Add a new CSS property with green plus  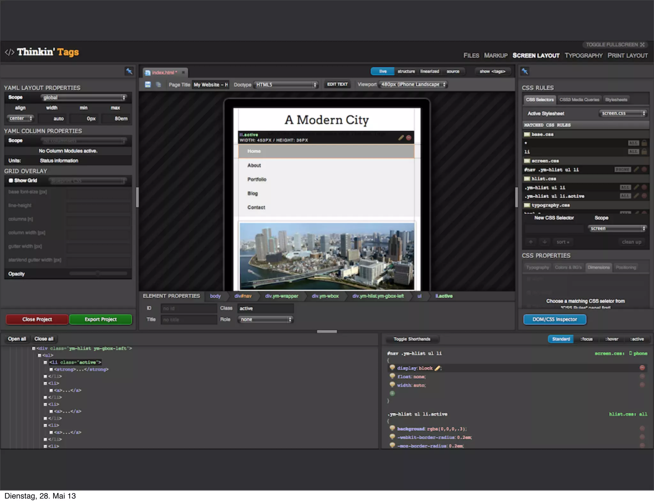click(x=392, y=393)
